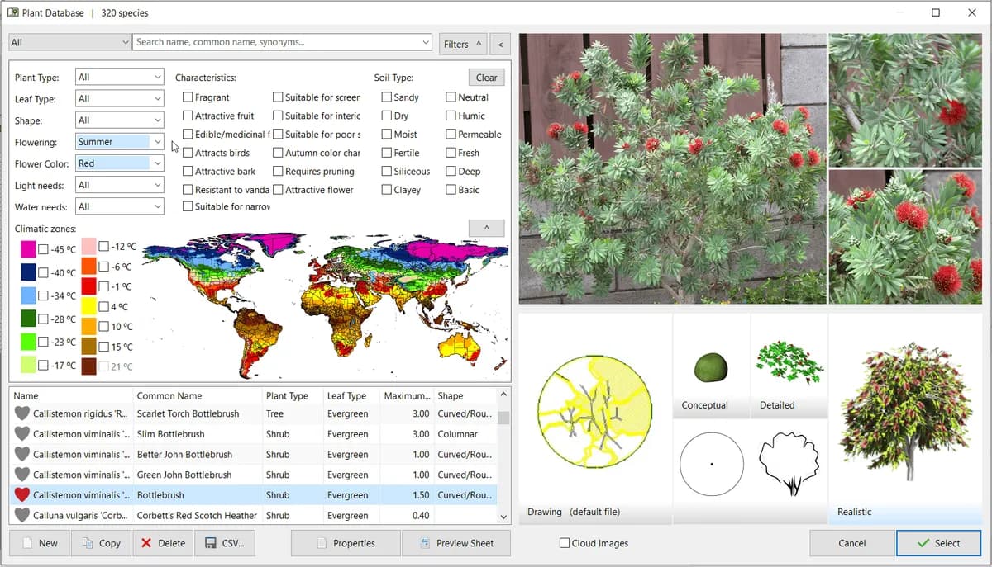Open the category dropdown showing All at top
The image size is (992, 567).
69,42
